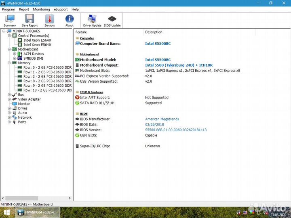The height and width of the screenshot is (218, 291).
Task: Expand the Ports node
Action: click(9, 122)
